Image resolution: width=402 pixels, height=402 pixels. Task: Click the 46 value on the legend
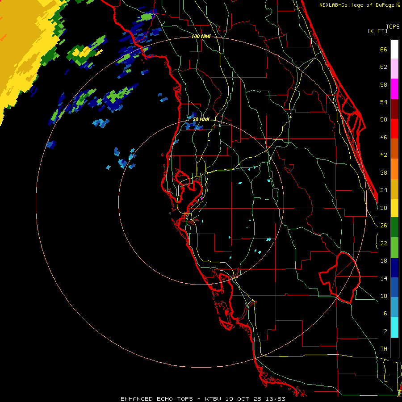pyautogui.click(x=384, y=138)
